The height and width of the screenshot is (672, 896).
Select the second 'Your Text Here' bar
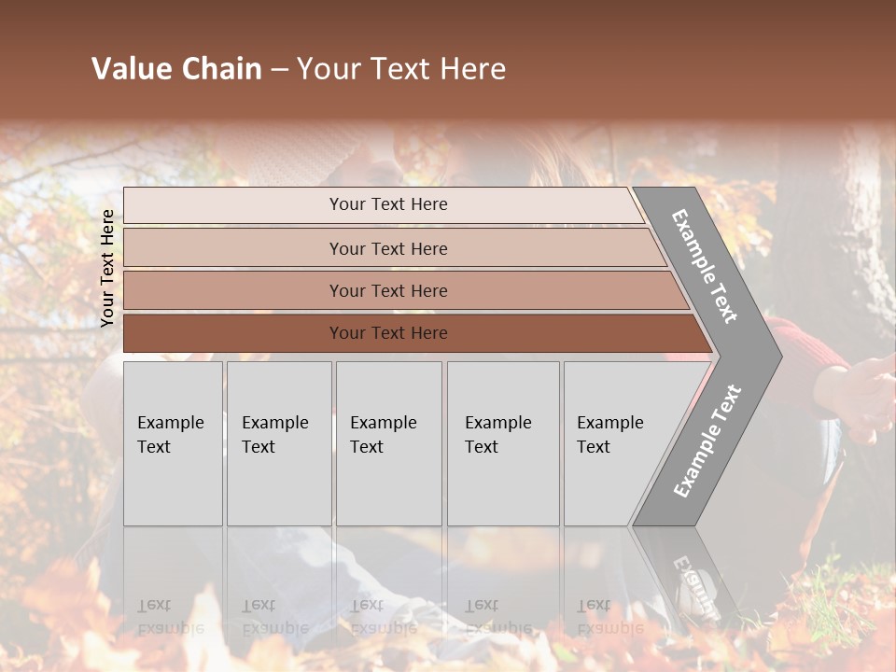(394, 248)
